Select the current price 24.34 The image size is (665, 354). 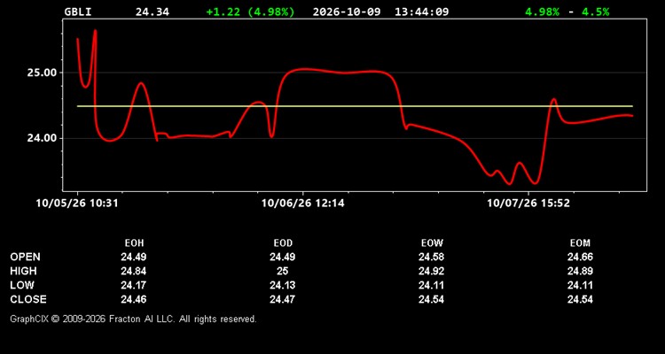click(x=153, y=12)
